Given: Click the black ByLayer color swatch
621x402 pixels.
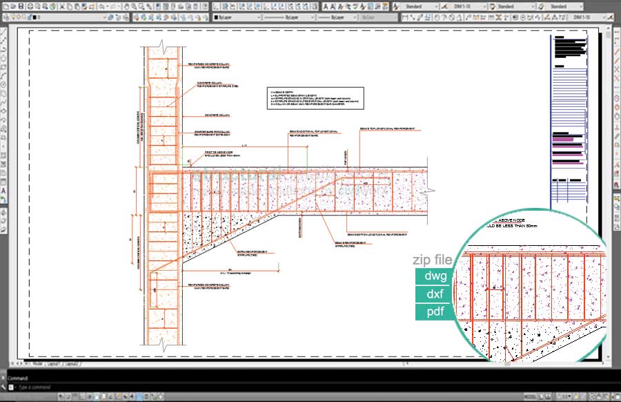Looking at the screenshot, I should tap(217, 17).
